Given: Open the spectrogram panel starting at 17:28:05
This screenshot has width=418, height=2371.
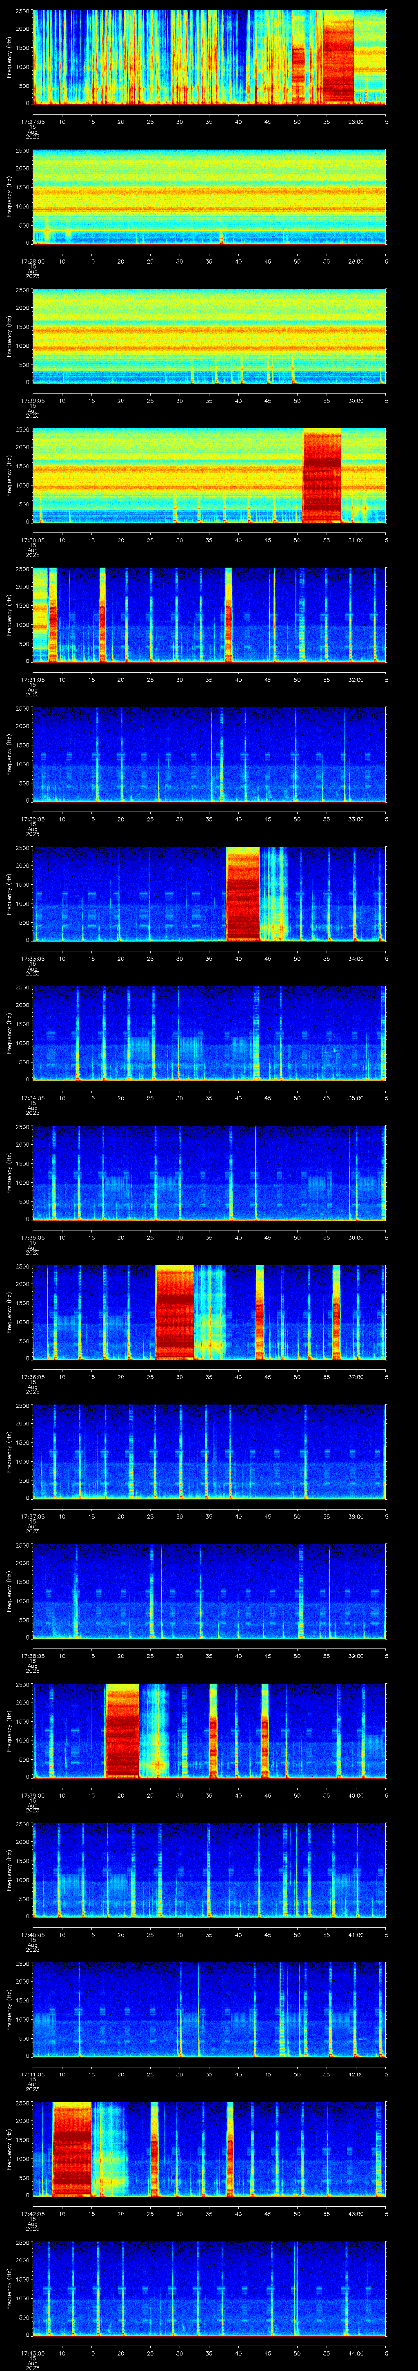Looking at the screenshot, I should (209, 196).
